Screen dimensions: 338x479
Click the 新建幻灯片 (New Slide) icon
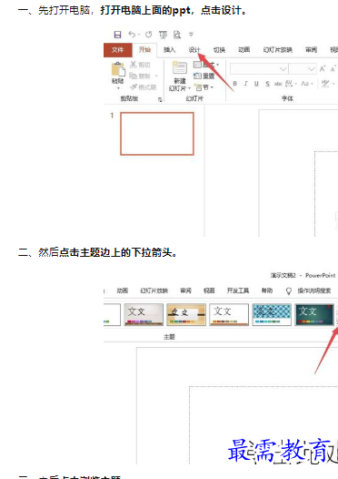tap(180, 67)
